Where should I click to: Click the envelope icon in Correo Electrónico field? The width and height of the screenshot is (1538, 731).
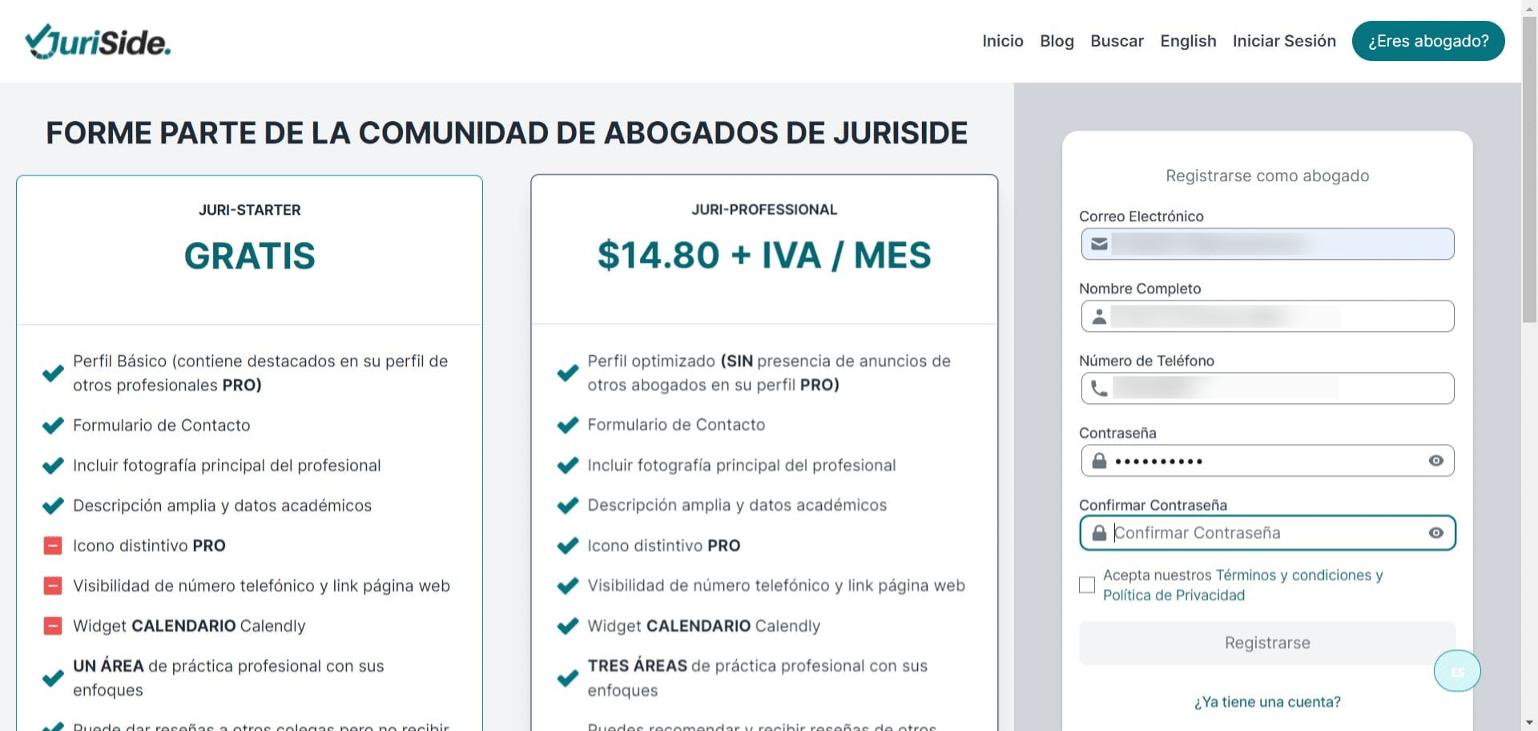pos(1098,244)
